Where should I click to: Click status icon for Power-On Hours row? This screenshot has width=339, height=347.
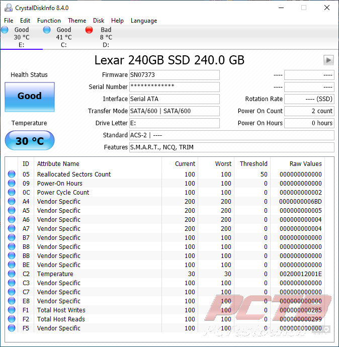click(x=12, y=183)
